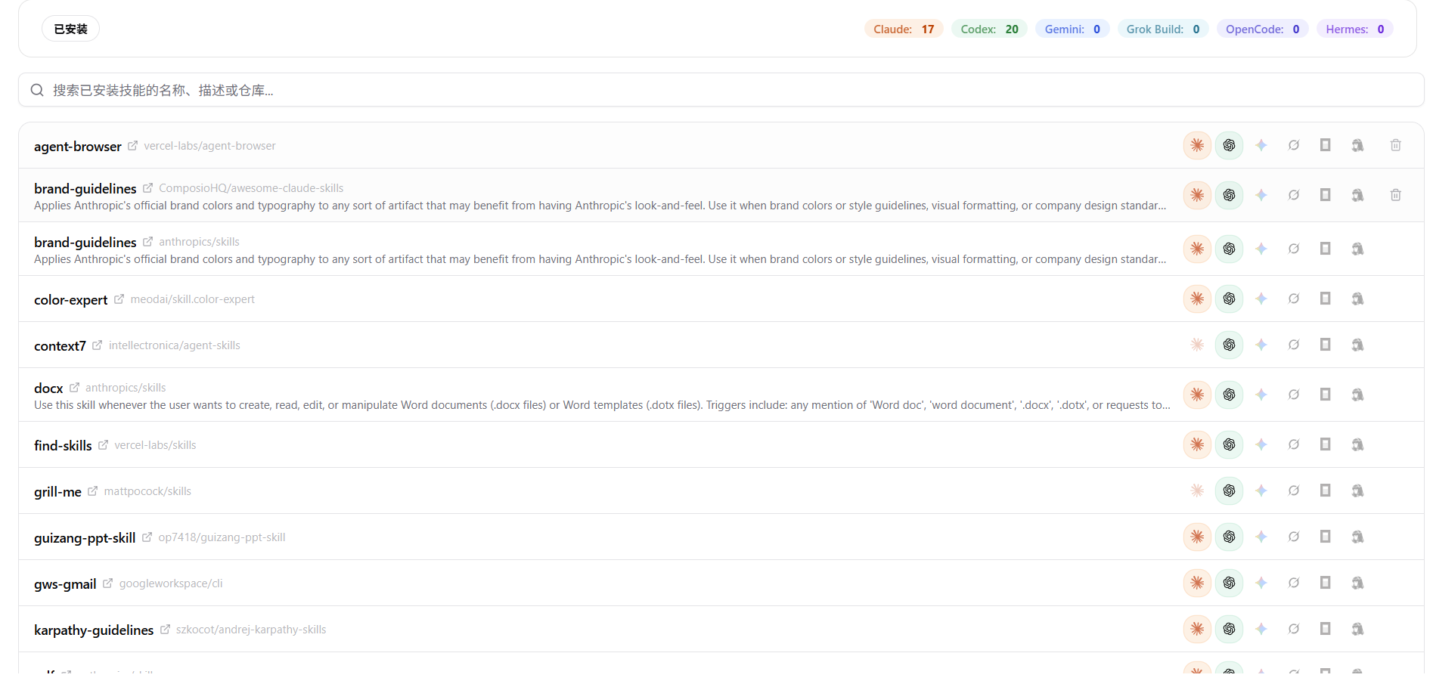This screenshot has width=1433, height=684.
Task: Open agent-browser external link icon
Action: [133, 146]
